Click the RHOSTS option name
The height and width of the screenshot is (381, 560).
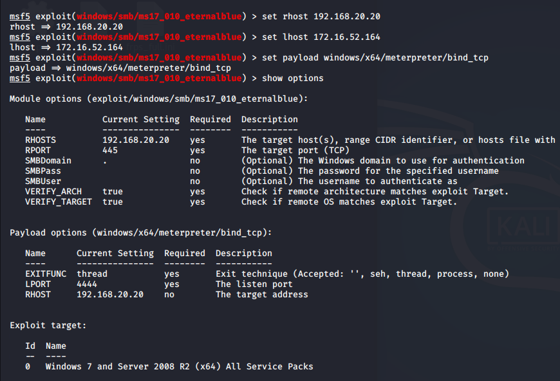tap(41, 140)
